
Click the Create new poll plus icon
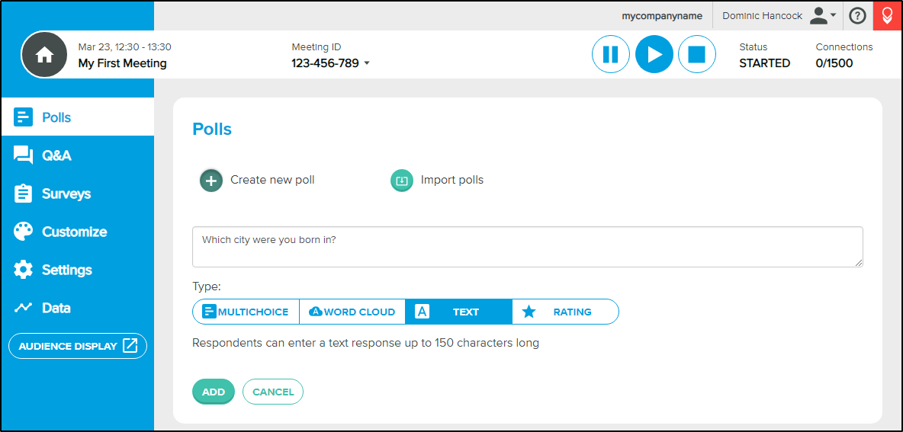click(211, 181)
